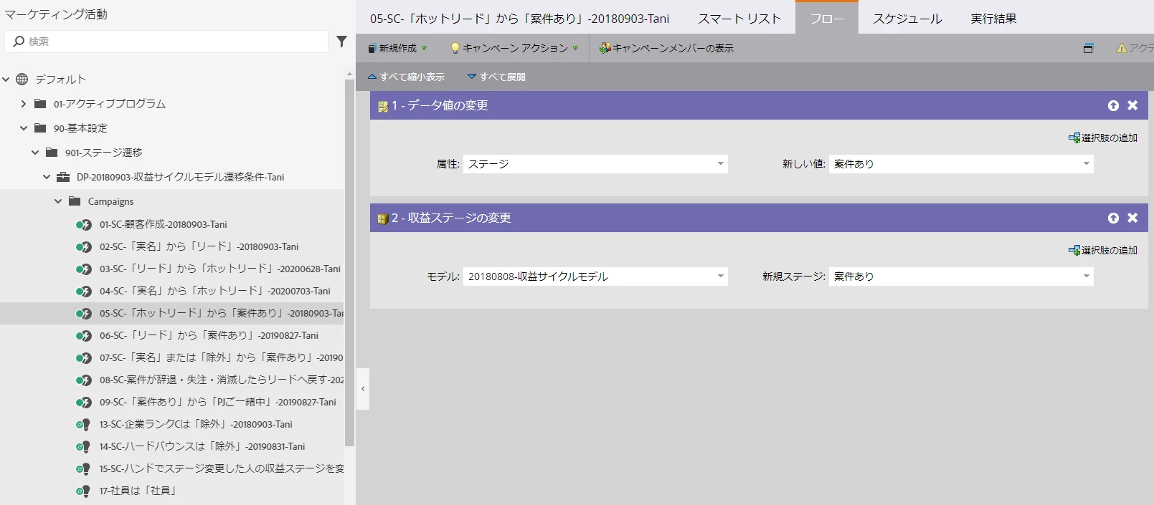Collapse the デフォルト tree node

tap(6, 80)
